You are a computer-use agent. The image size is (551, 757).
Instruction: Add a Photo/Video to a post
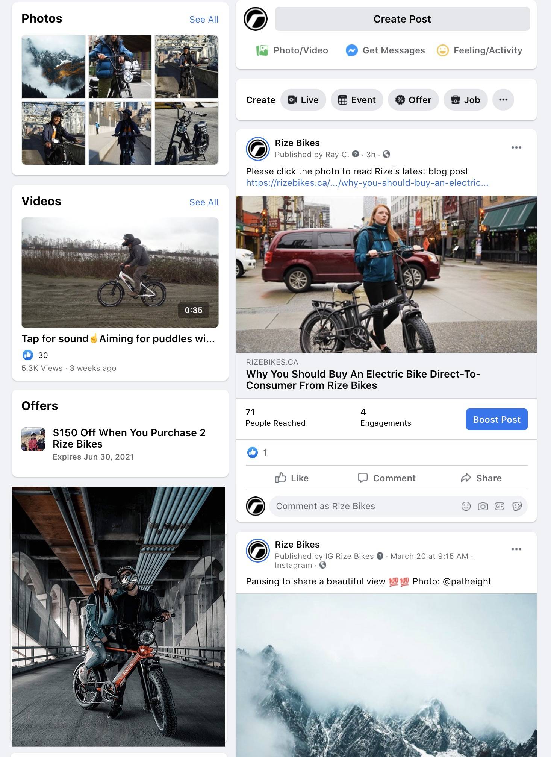(x=292, y=50)
